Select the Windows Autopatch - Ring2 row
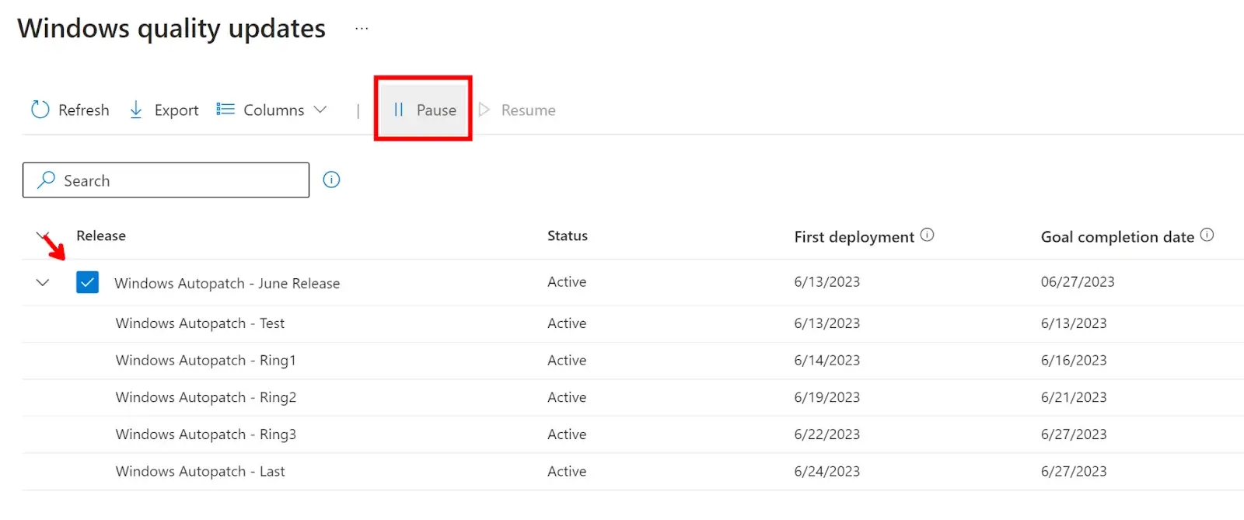Screen dimensions: 1244x520 coord(633,397)
